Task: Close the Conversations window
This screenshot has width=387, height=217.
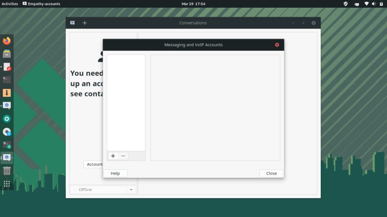Action: point(313,23)
